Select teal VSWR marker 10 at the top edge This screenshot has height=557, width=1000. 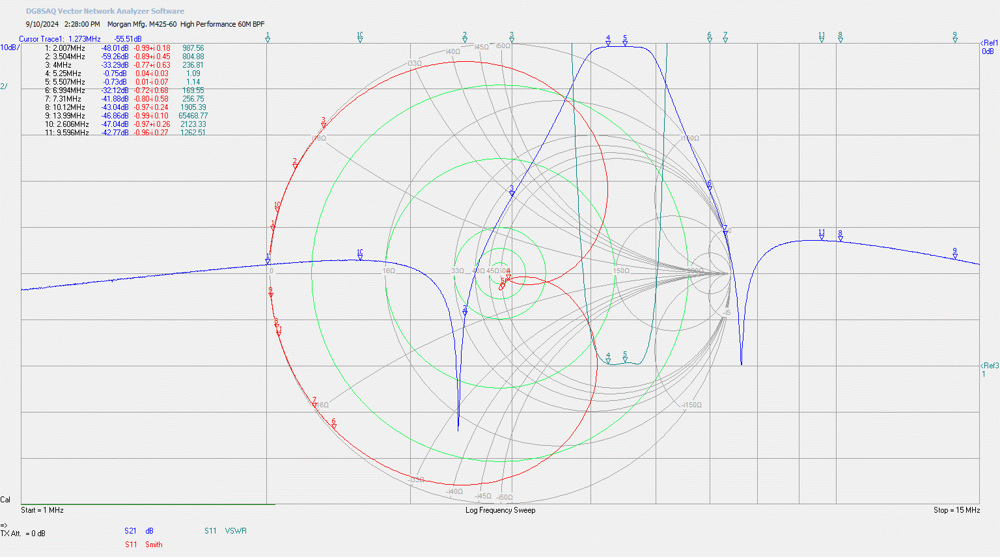coord(360,38)
